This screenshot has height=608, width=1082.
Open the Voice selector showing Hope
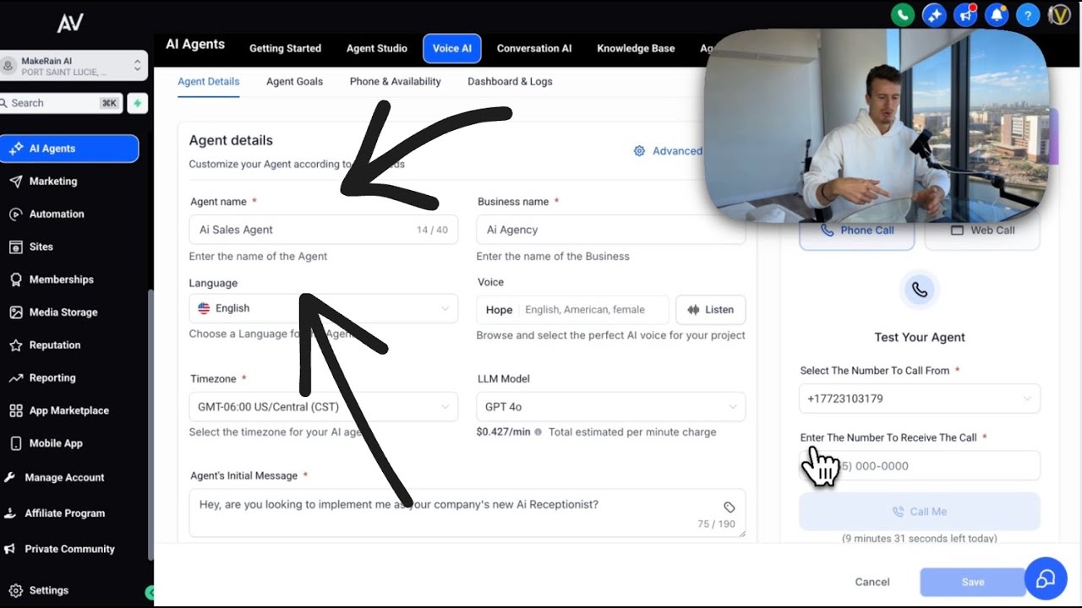coord(572,310)
